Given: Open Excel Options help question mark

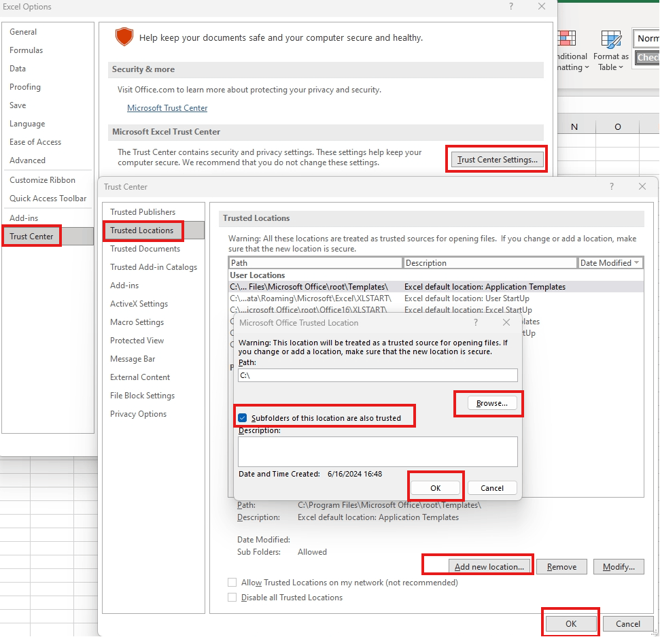Looking at the screenshot, I should coord(511,6).
